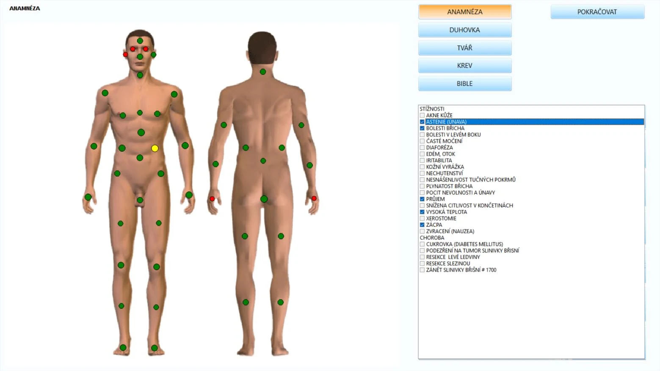Screen dimensions: 660x371
Task: Uncheck the VYSOKÁ TEPLOTA checkbox
Action: tap(422, 212)
